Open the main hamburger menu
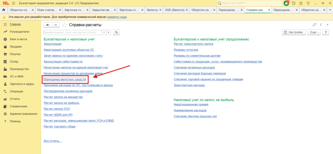Viewport: 333px width, 154px height. coord(14,3)
